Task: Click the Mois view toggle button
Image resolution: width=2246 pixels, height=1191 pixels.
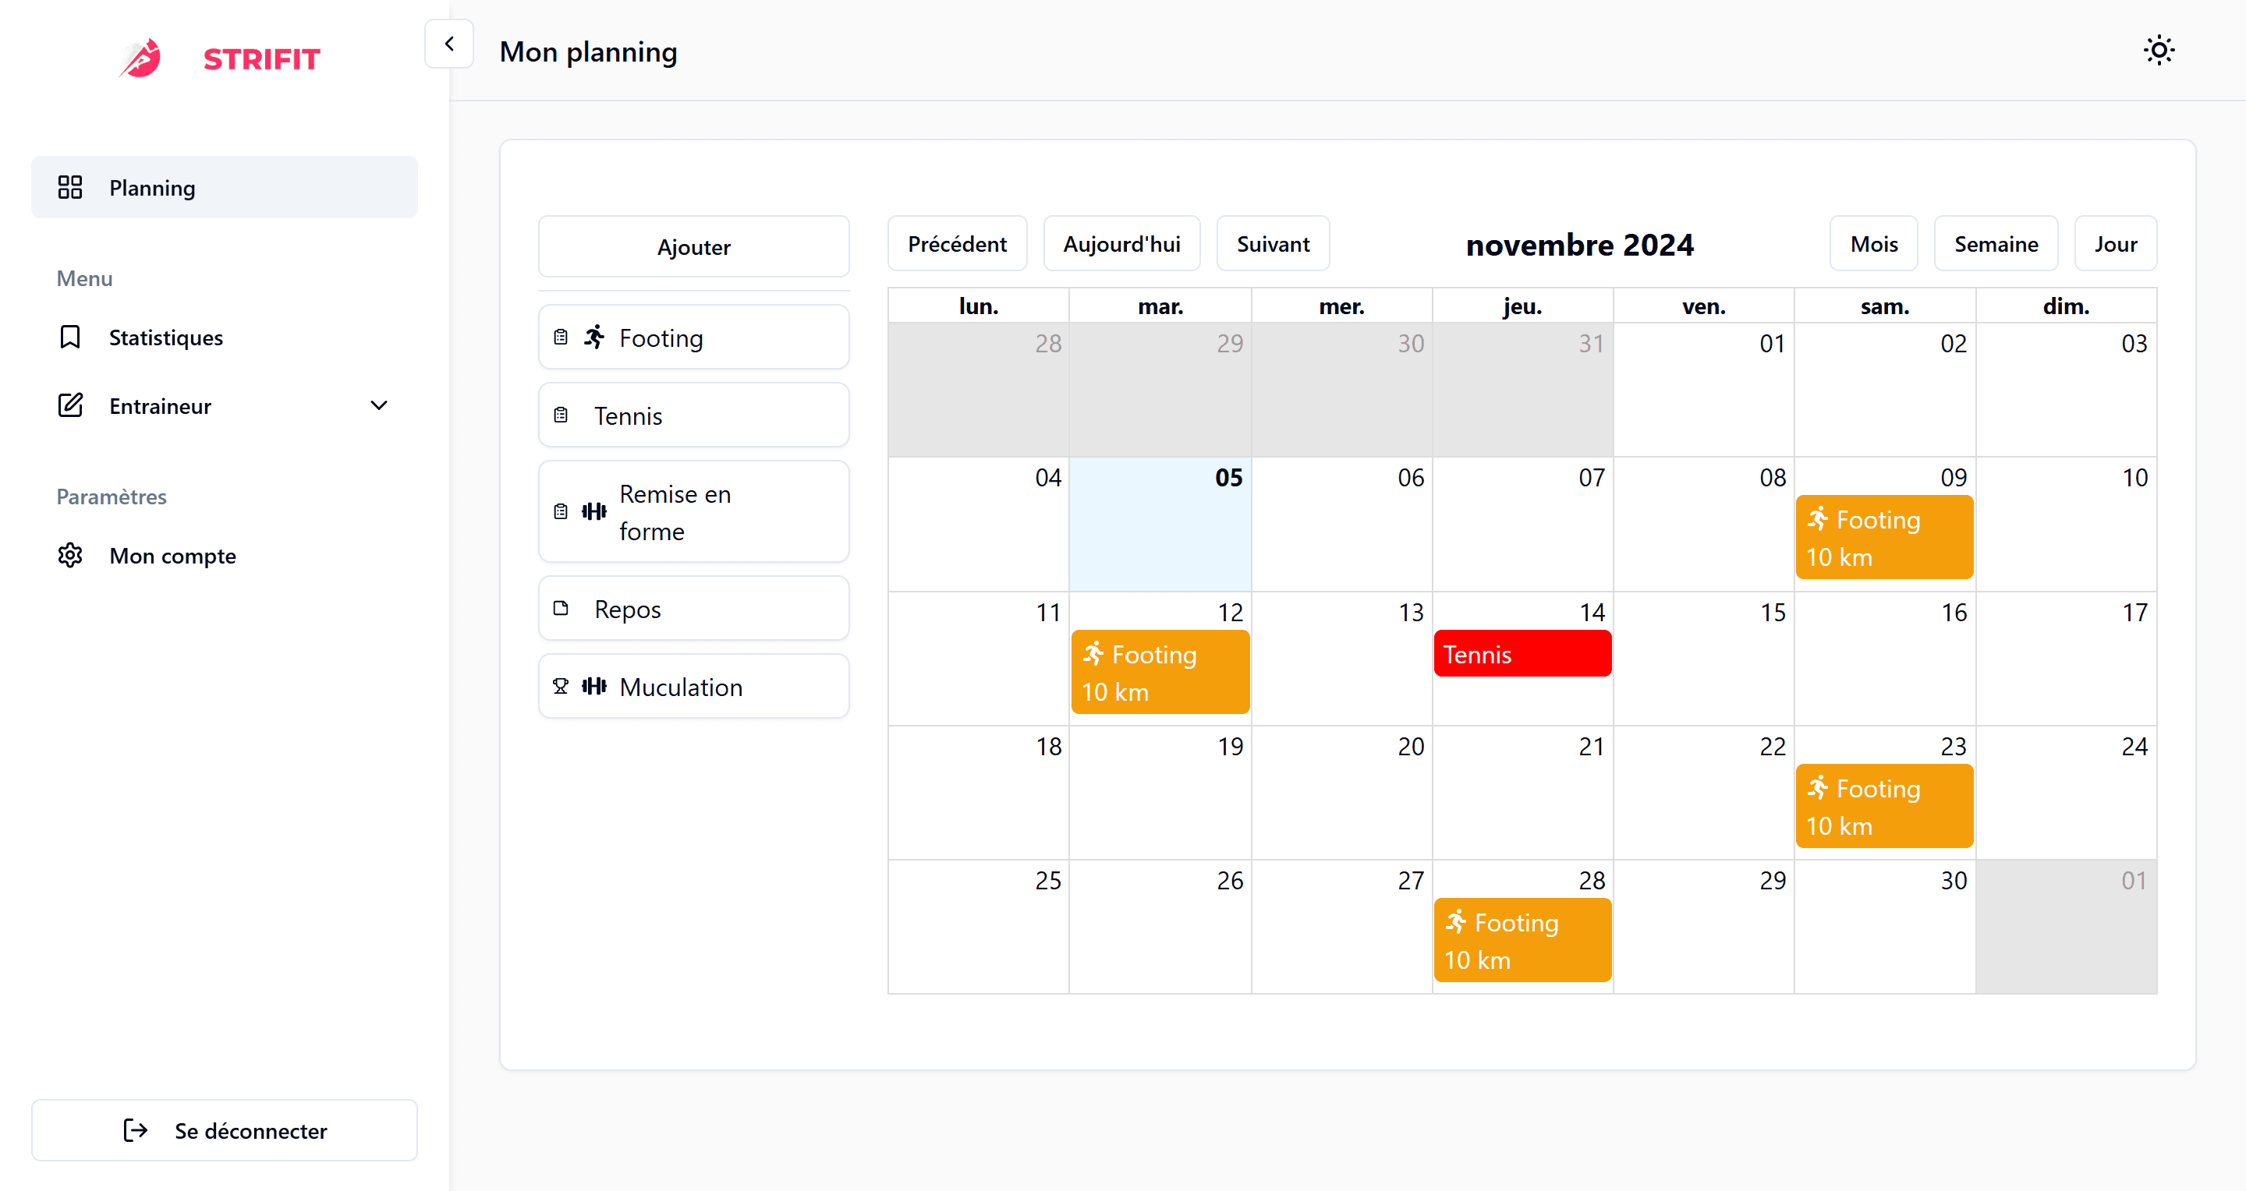Action: 1873,243
